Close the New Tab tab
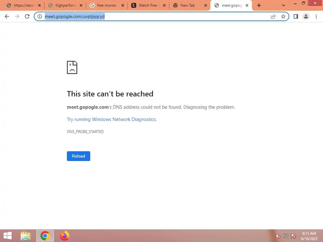The height and width of the screenshot is (242, 323). [x=205, y=6]
